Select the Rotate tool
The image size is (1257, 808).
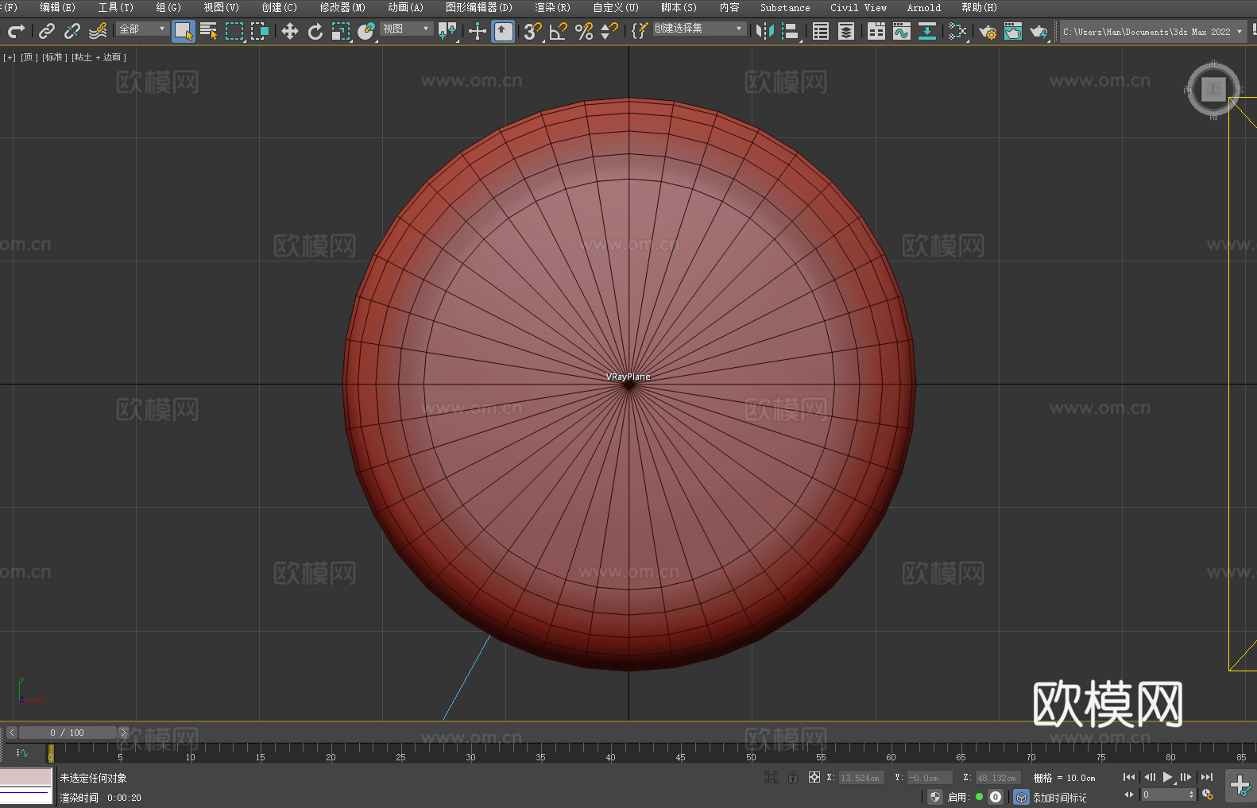315,31
